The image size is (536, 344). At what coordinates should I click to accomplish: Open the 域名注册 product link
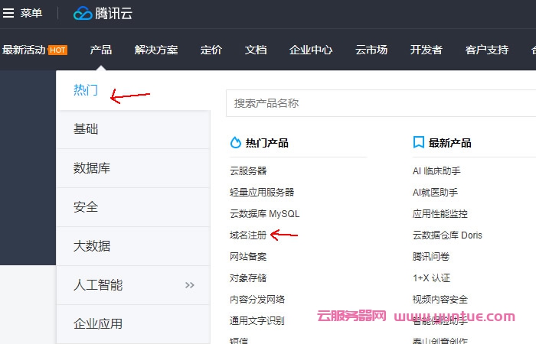[248, 235]
